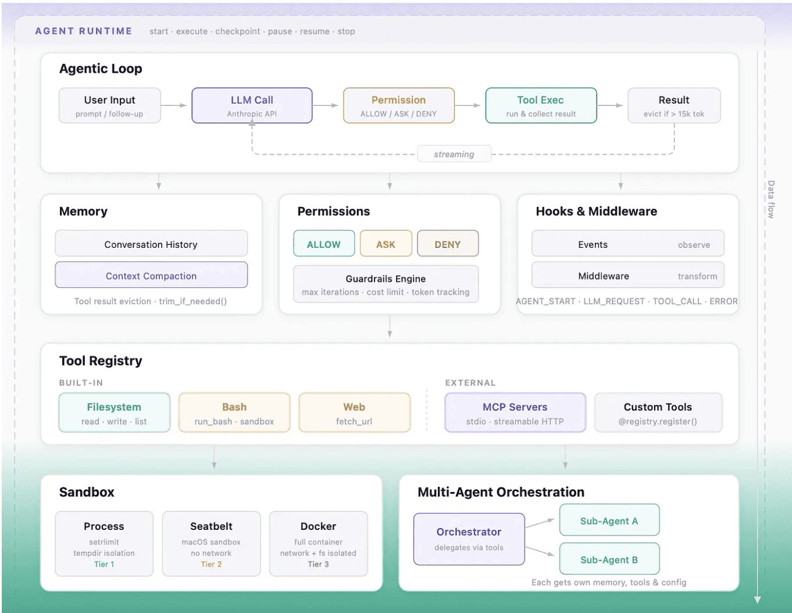Viewport: 792px width, 613px height.
Task: Select the Guardrails Engine box
Action: pos(386,284)
